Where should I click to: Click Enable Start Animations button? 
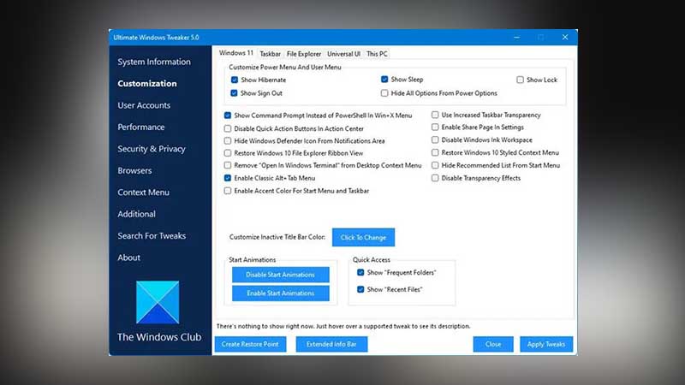pos(281,293)
